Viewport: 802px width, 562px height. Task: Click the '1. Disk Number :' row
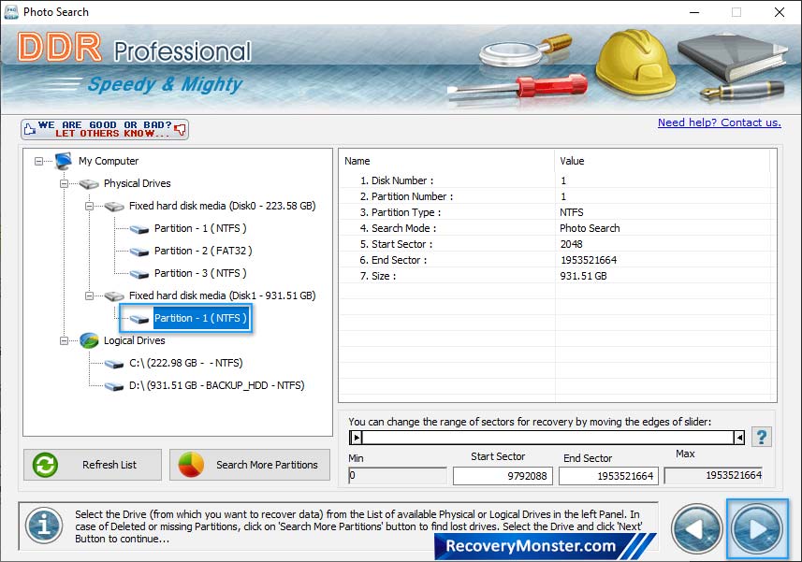[557, 180]
